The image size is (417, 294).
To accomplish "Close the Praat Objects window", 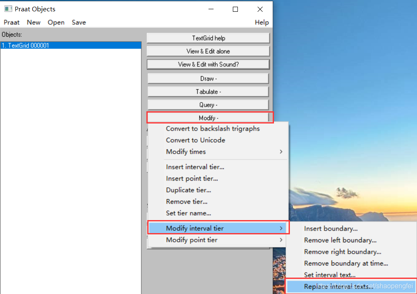I will click(260, 9).
